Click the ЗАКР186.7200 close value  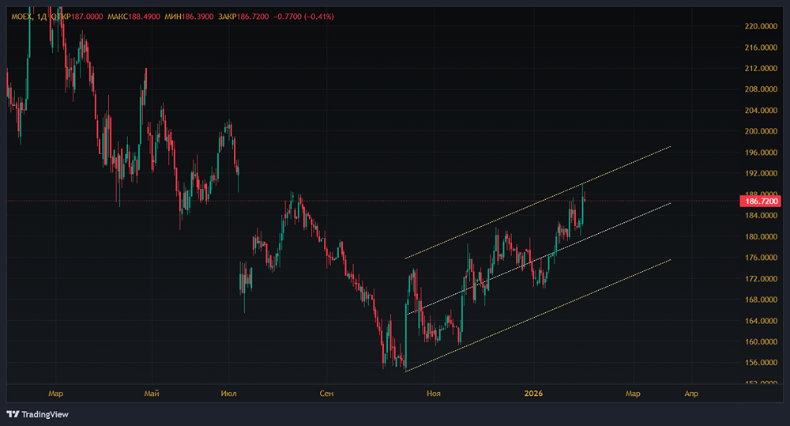pyautogui.click(x=243, y=17)
